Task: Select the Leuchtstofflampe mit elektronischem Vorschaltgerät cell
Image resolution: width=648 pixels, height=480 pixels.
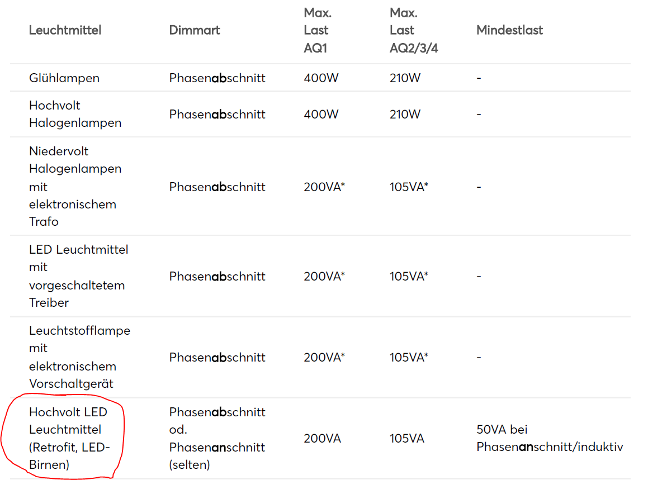Action: click(x=79, y=357)
